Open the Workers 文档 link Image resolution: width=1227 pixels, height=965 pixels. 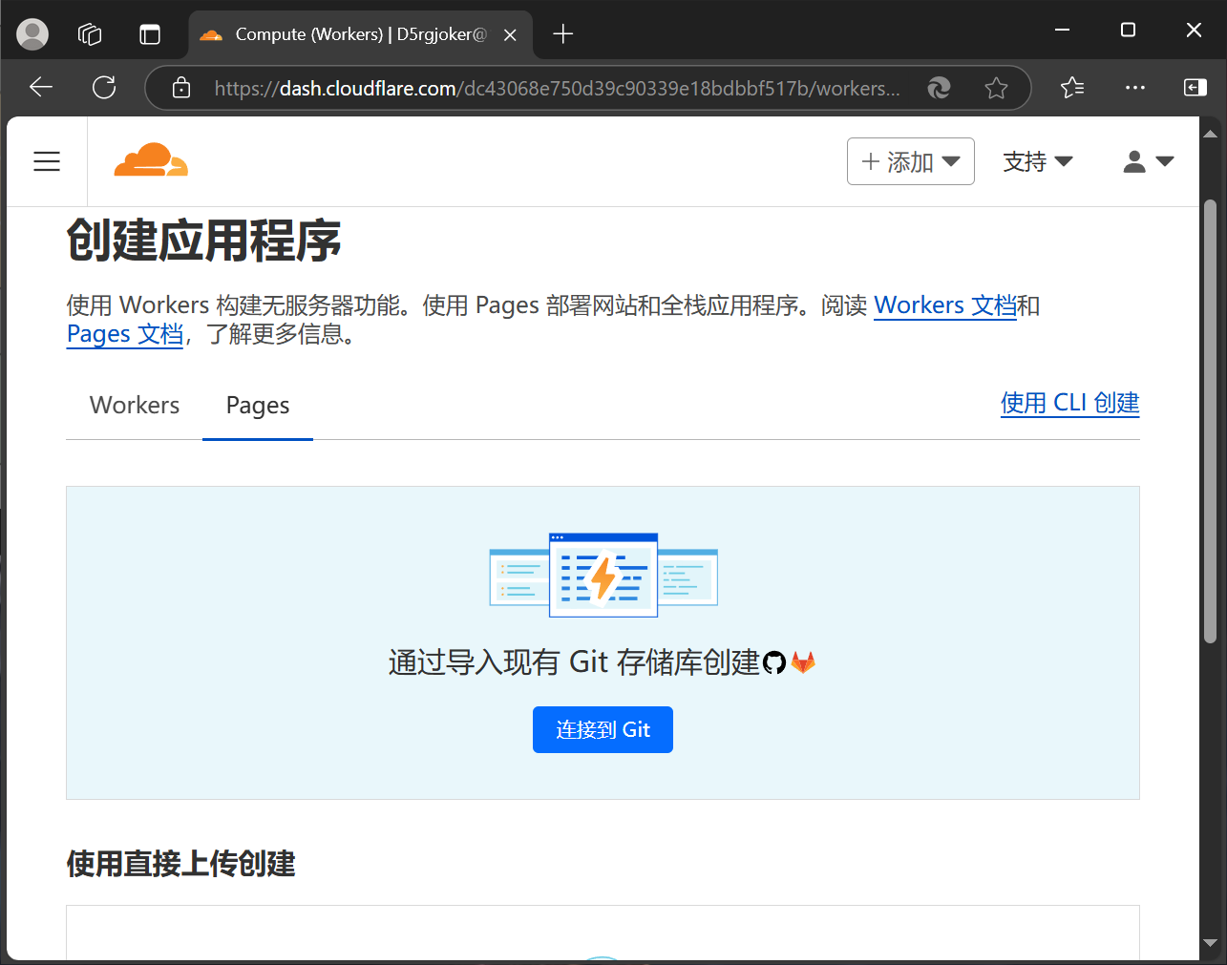[x=944, y=305]
